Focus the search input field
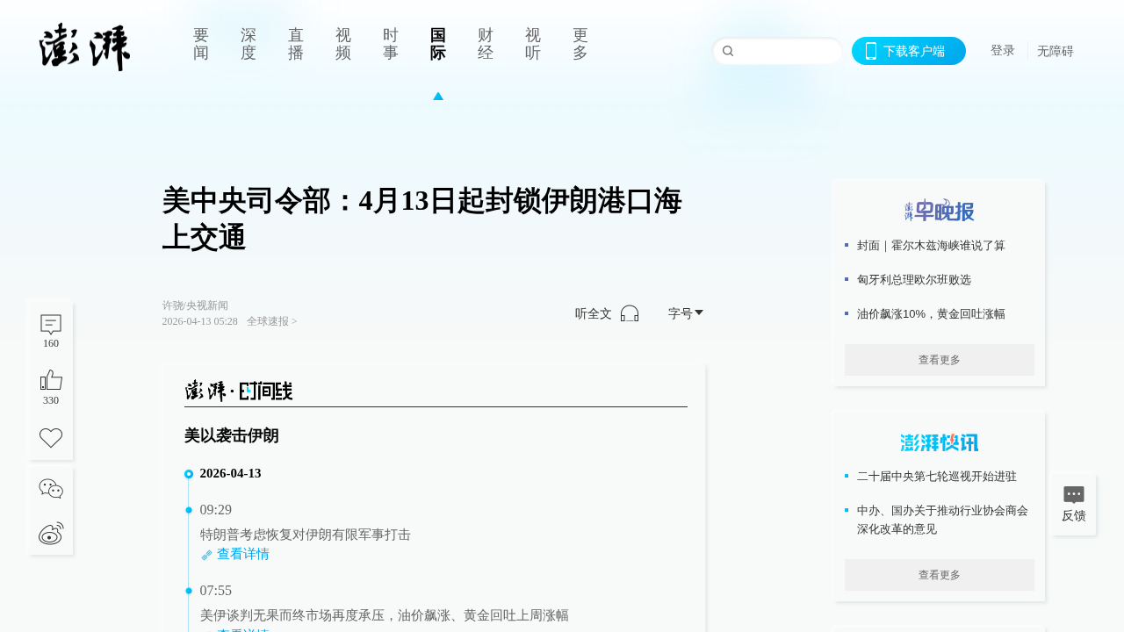The width and height of the screenshot is (1124, 632). click(786, 51)
